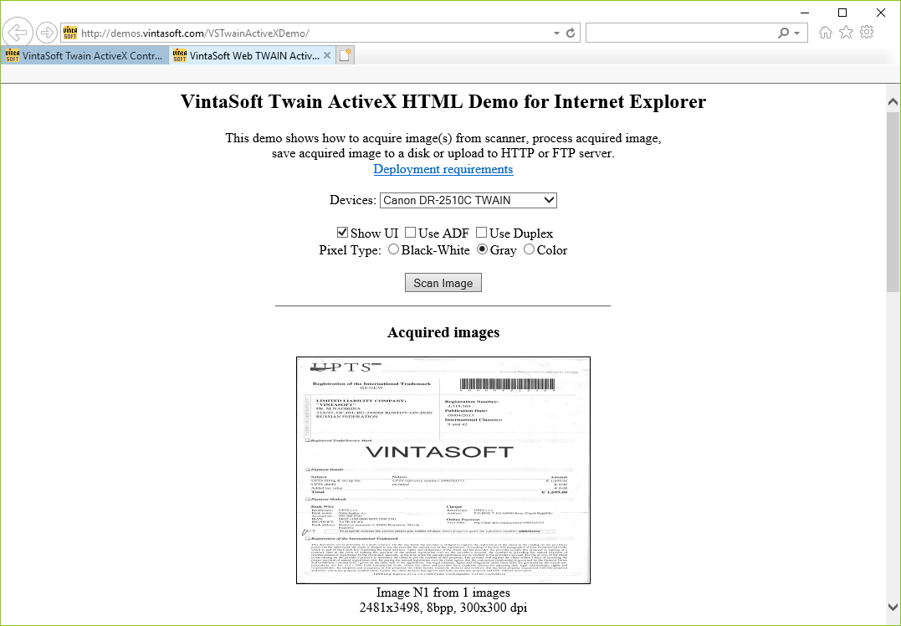Click the search magnifier icon
901x626 pixels.
(784, 33)
